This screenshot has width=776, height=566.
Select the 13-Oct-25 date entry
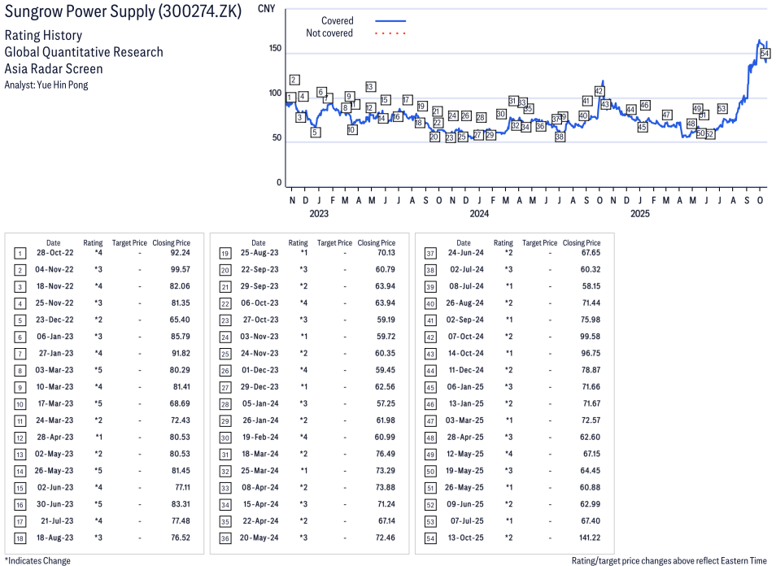click(x=463, y=538)
